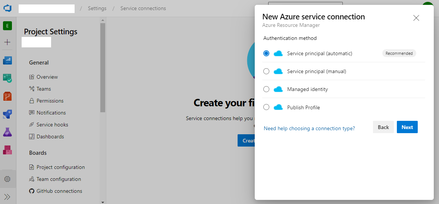Click cloud icon beside Publish Profile
Image resolution: width=439 pixels, height=204 pixels.
point(278,107)
